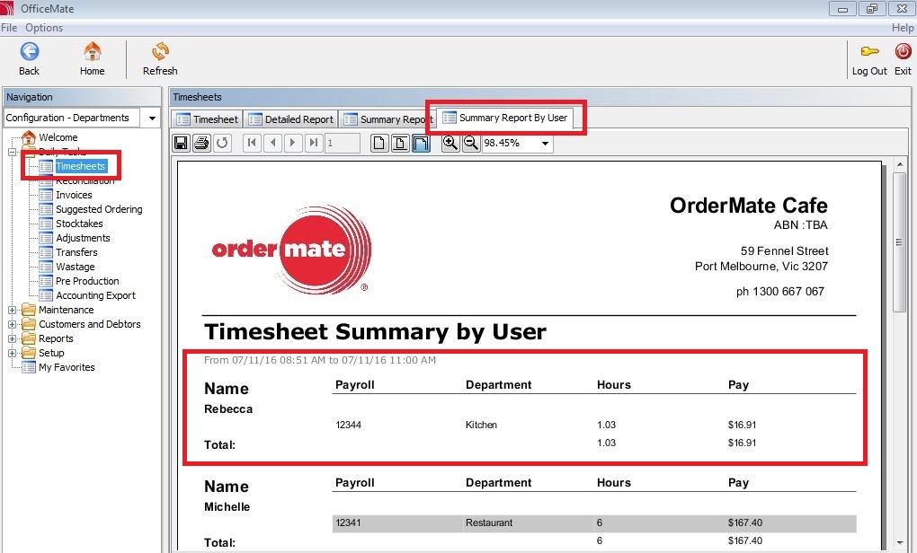The image size is (917, 553).
Task: Open Configuration - Departments dropdown
Action: (x=152, y=118)
